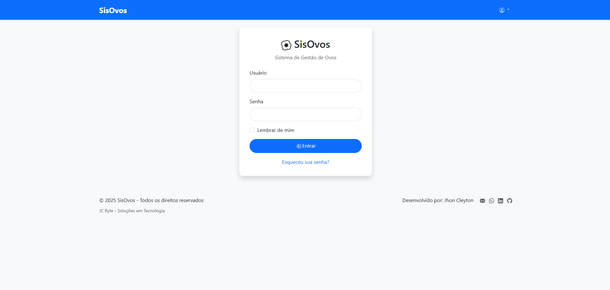Click JC Byte - Soluções em Tecnologia text
The width and height of the screenshot is (610, 290).
[x=132, y=211]
